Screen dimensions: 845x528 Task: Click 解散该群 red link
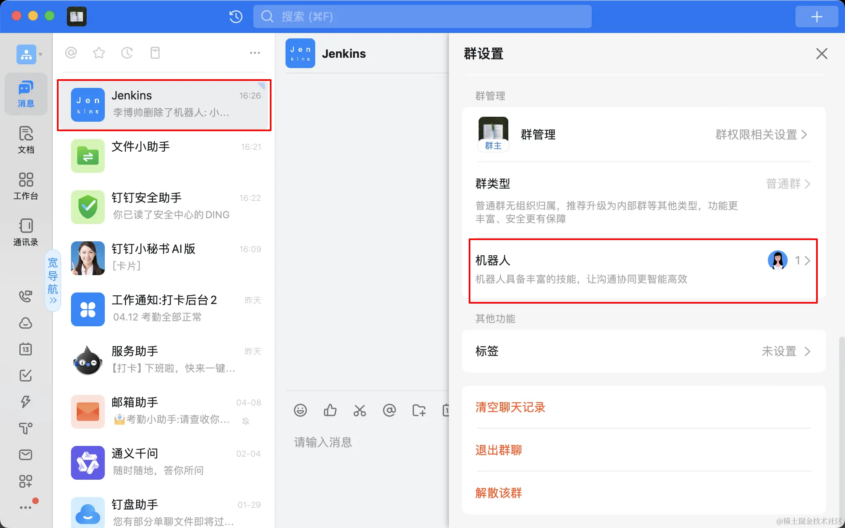pyautogui.click(x=498, y=493)
